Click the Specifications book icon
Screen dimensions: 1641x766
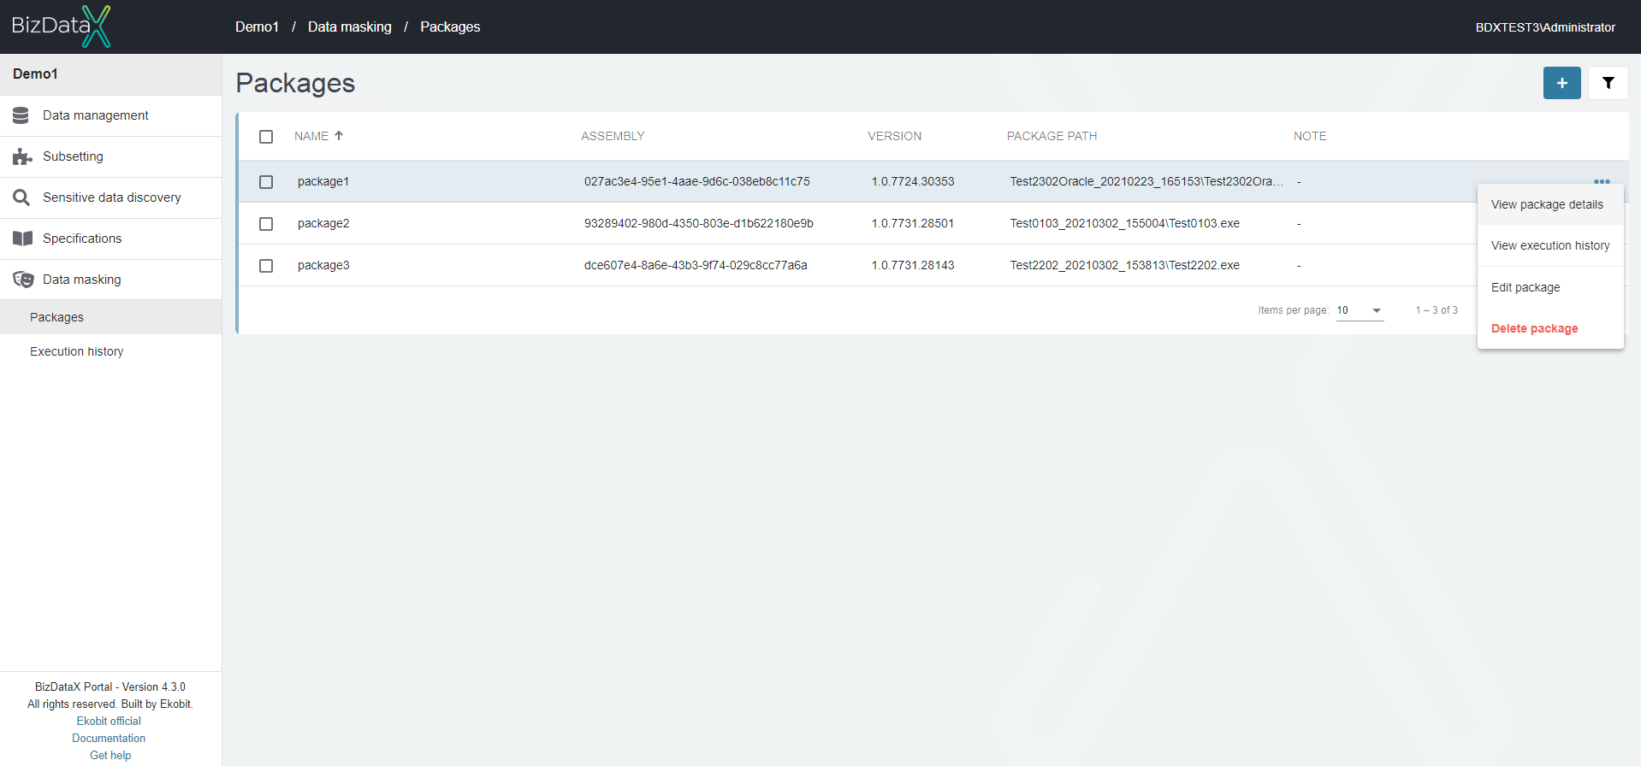coord(22,239)
